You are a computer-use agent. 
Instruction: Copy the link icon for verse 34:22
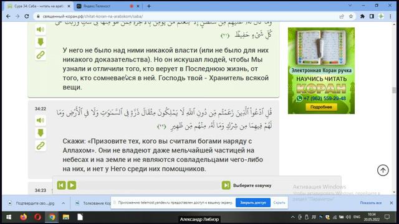41,146
